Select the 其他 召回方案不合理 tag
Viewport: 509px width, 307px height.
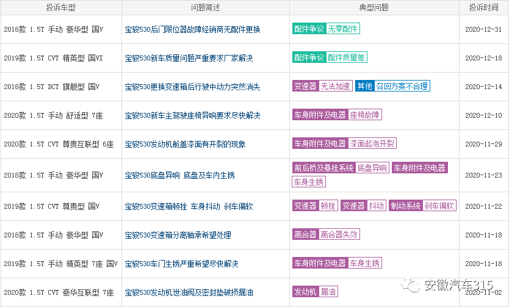[x=392, y=85]
